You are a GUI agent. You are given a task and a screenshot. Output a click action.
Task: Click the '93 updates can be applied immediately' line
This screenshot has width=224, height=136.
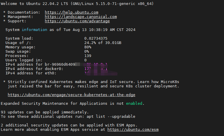coord(45,112)
